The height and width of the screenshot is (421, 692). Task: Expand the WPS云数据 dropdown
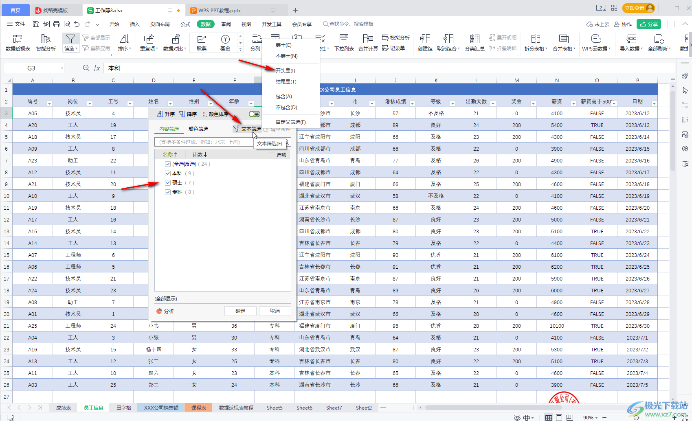(x=609, y=48)
